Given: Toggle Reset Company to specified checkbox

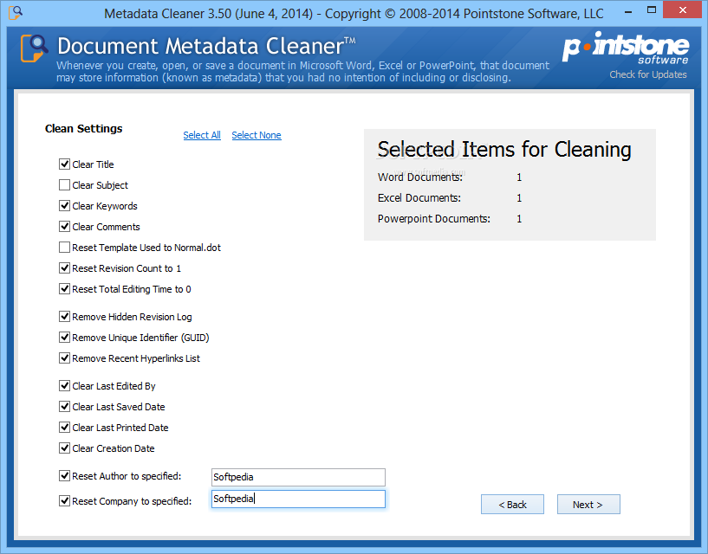Looking at the screenshot, I should pyautogui.click(x=65, y=501).
